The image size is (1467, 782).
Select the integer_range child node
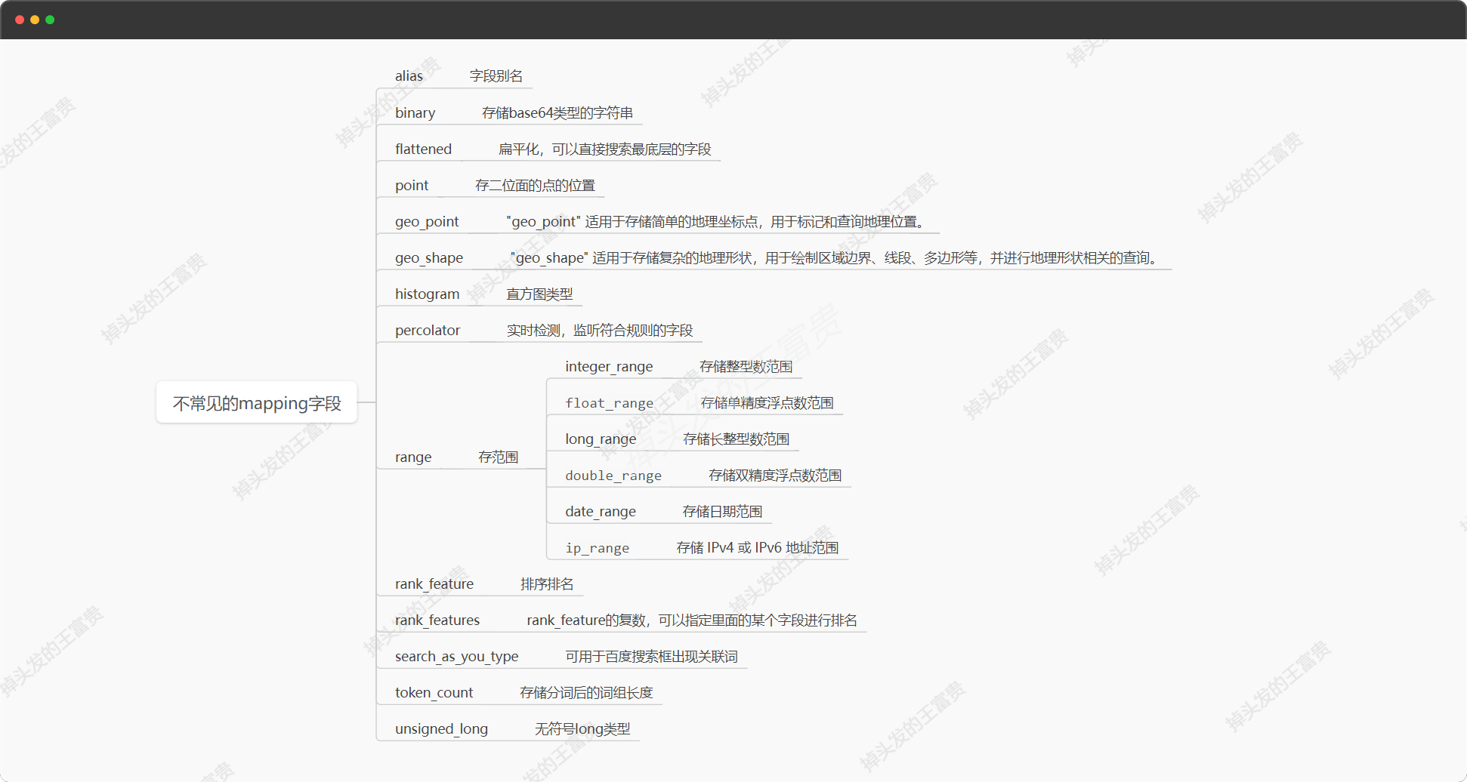pyautogui.click(x=609, y=366)
